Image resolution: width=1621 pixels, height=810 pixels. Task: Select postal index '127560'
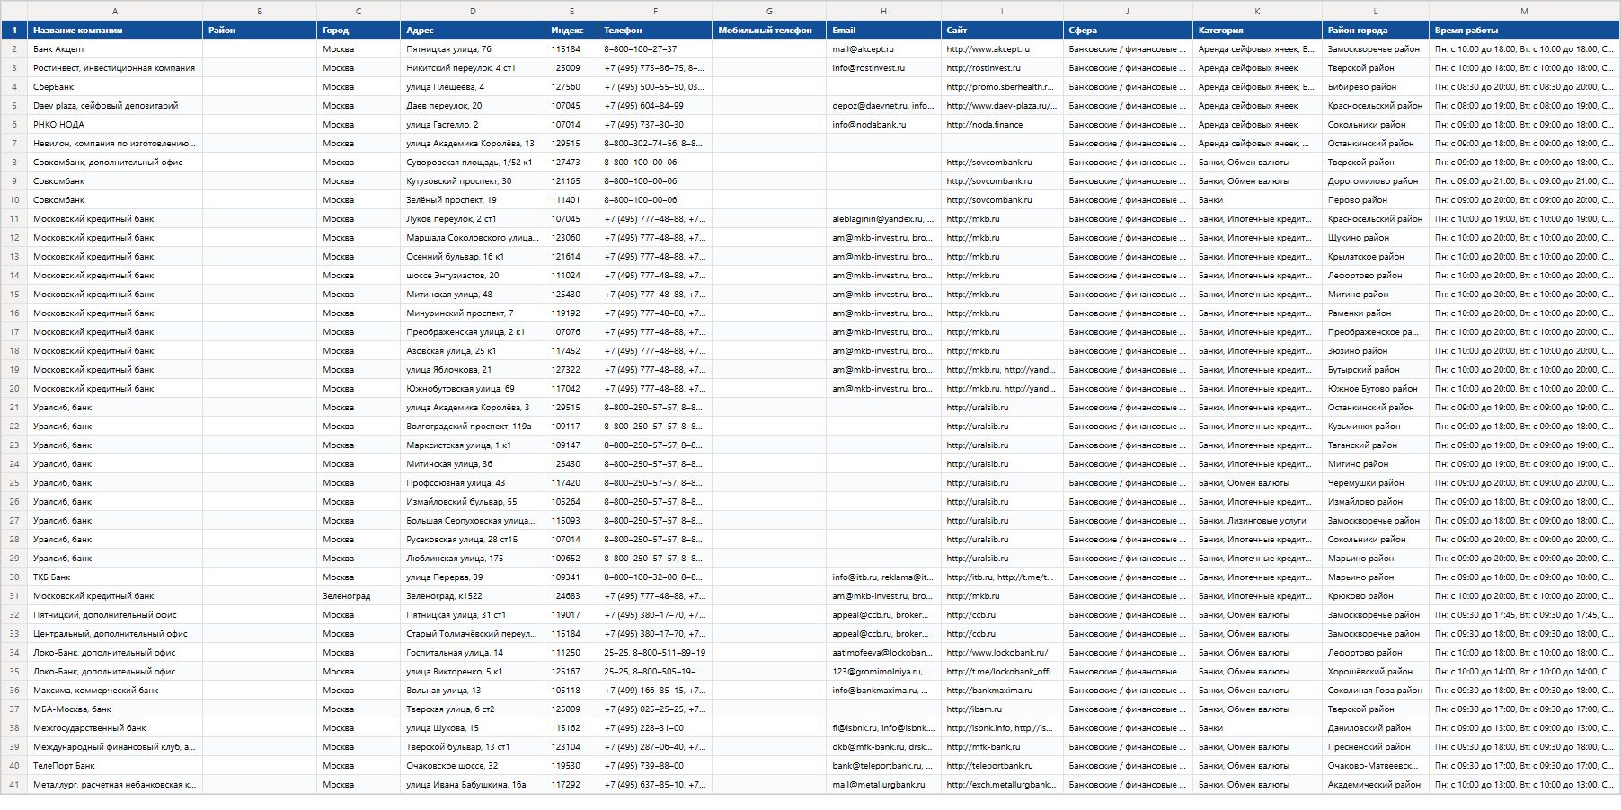click(x=571, y=87)
